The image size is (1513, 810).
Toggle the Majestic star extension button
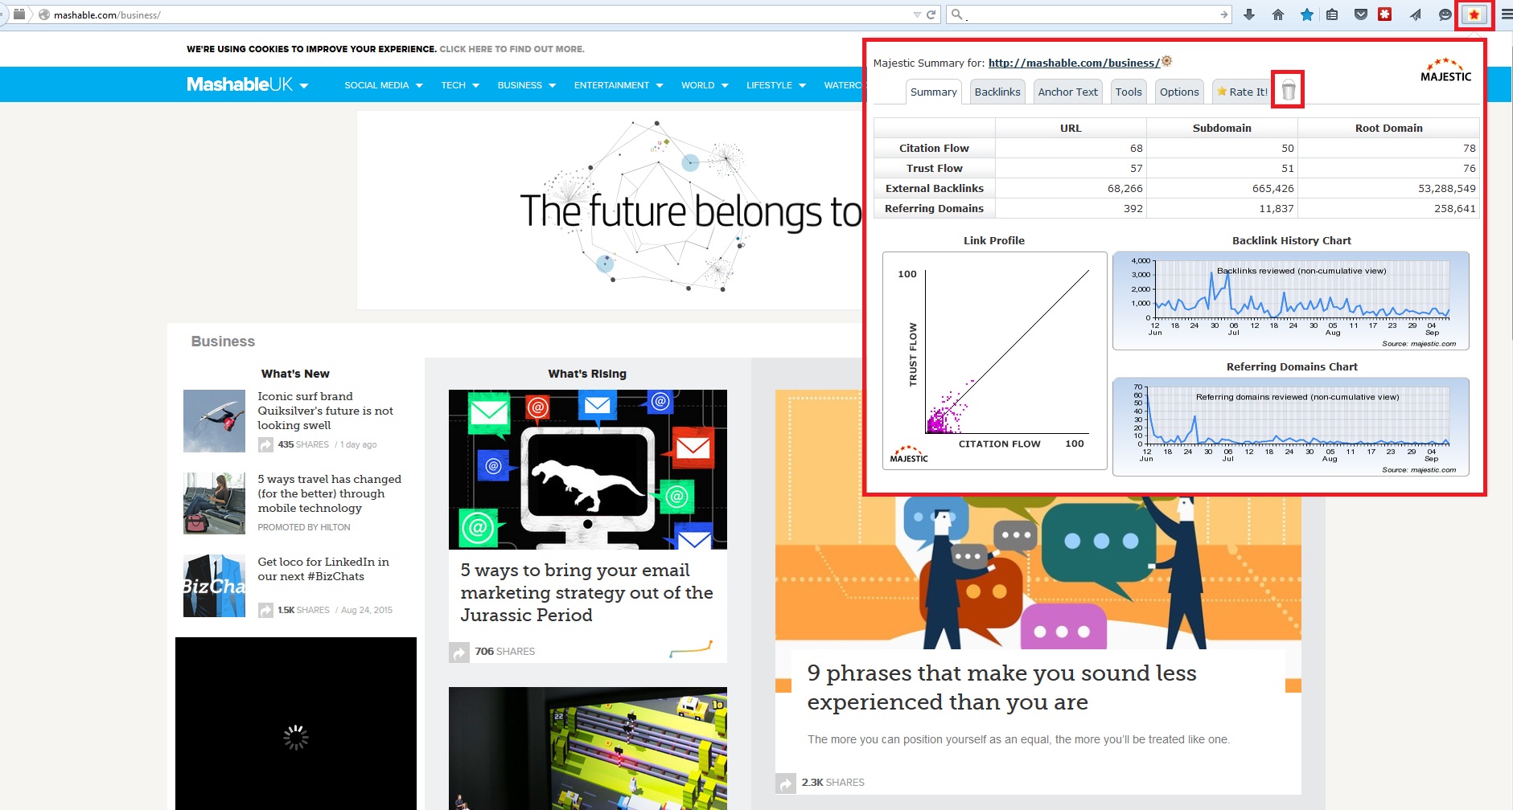click(x=1474, y=14)
